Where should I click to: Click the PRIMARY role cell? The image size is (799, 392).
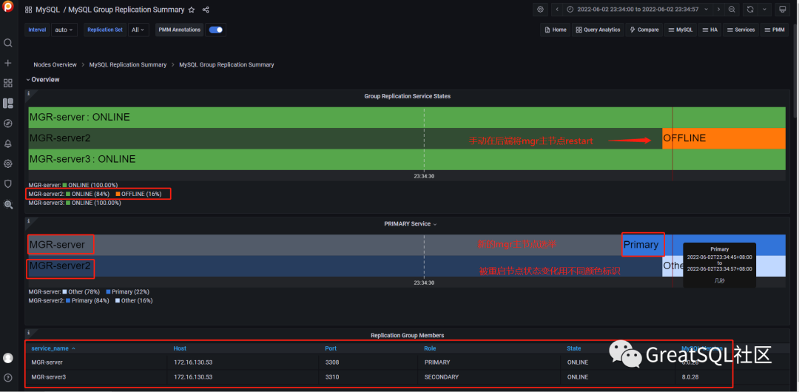point(436,362)
